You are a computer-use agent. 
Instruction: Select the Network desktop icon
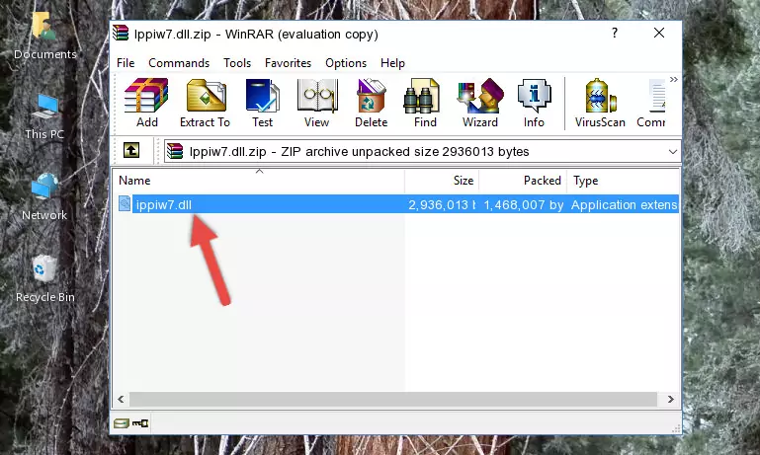(x=44, y=197)
